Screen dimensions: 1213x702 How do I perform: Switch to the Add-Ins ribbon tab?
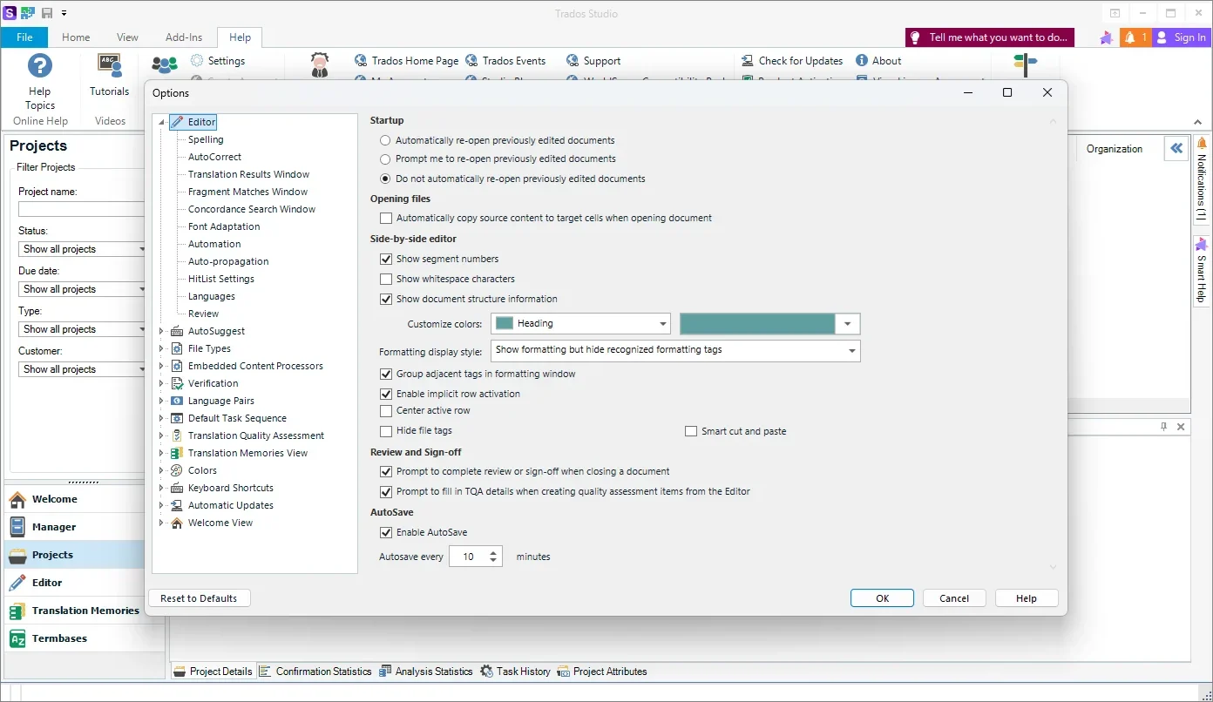click(x=184, y=37)
